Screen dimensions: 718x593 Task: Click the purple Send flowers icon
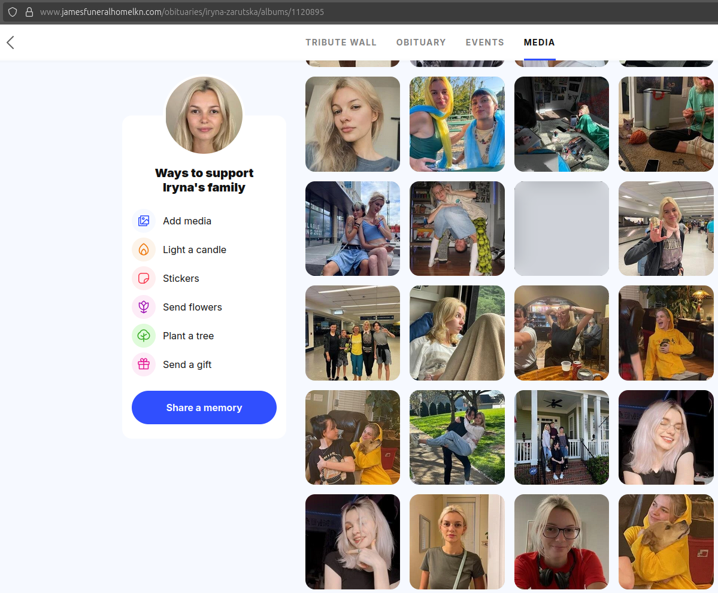tap(144, 307)
